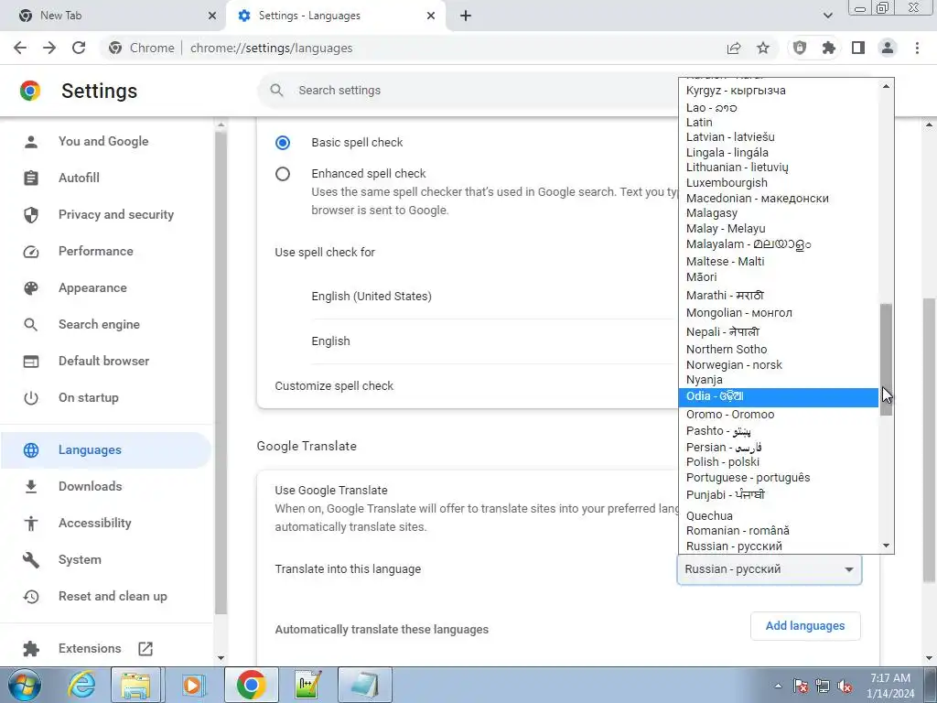Click the Search settings field
The width and height of the screenshot is (937, 703).
click(x=466, y=91)
